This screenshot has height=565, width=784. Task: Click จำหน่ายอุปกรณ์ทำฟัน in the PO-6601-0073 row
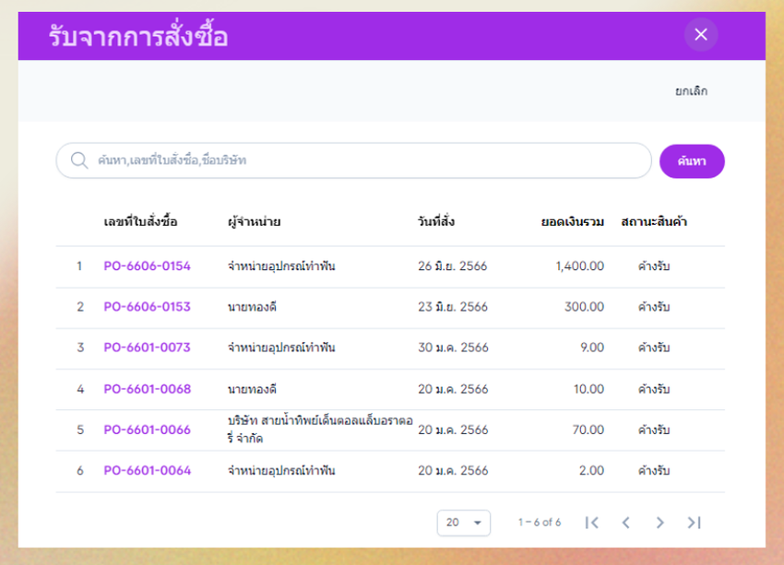click(x=281, y=347)
